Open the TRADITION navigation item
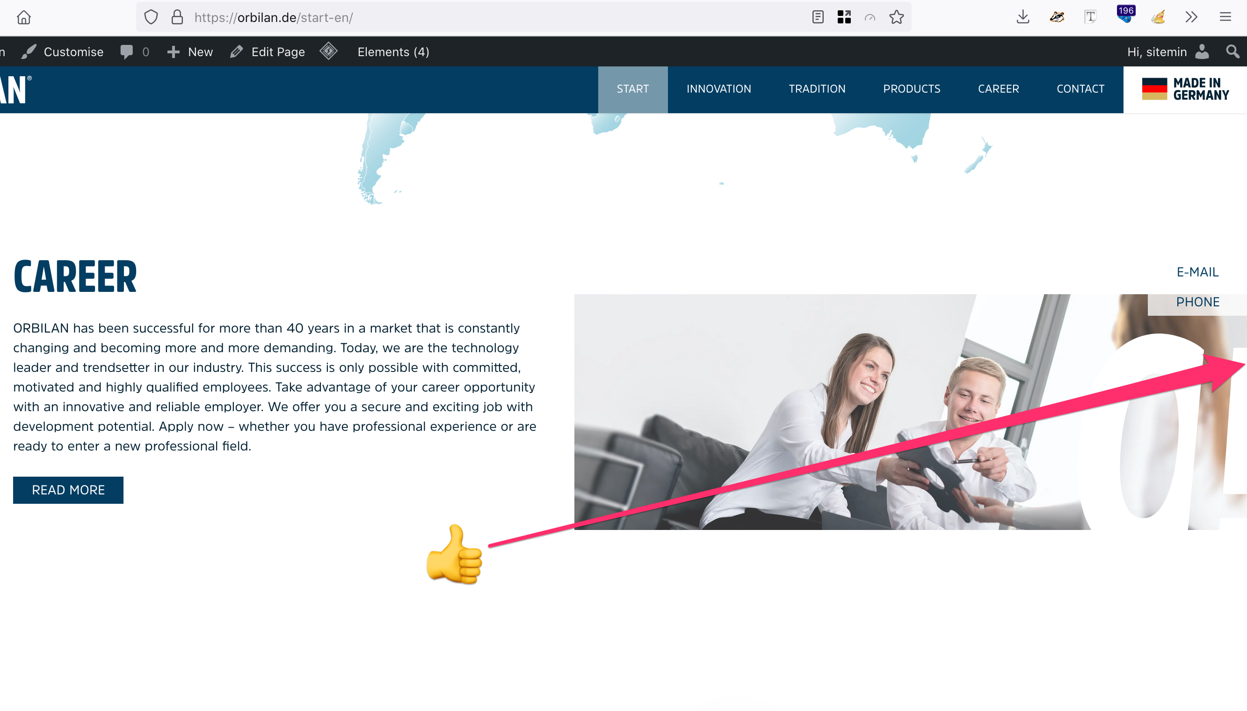 pyautogui.click(x=817, y=89)
